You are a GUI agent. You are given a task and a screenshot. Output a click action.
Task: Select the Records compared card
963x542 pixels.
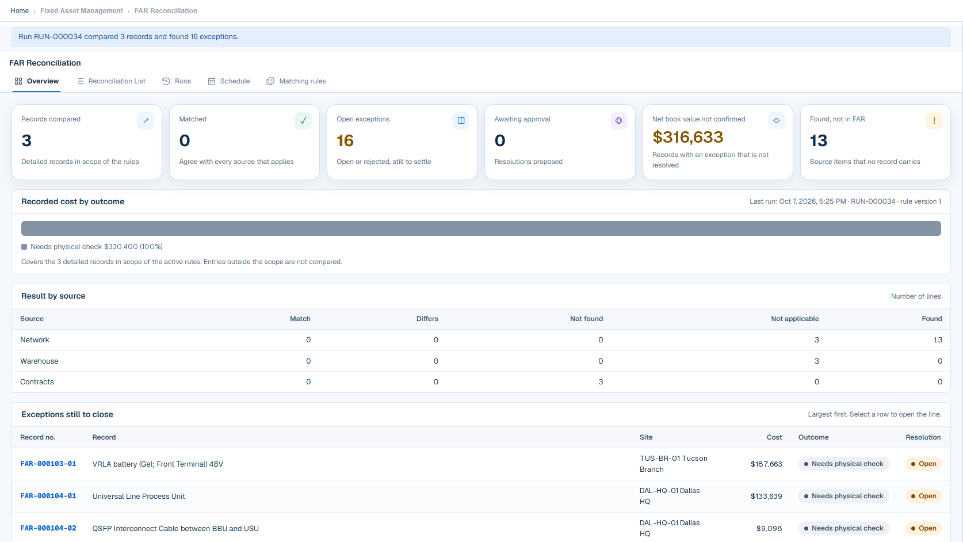click(x=87, y=142)
